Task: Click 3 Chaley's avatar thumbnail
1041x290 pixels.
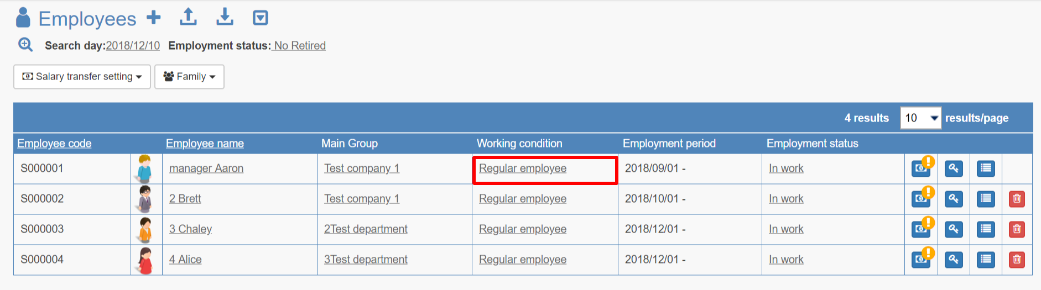Action: point(145,230)
